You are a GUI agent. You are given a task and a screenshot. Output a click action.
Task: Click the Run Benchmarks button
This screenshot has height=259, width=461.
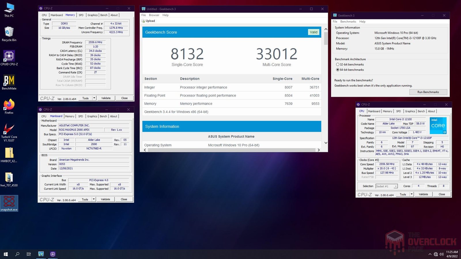pyautogui.click(x=428, y=92)
